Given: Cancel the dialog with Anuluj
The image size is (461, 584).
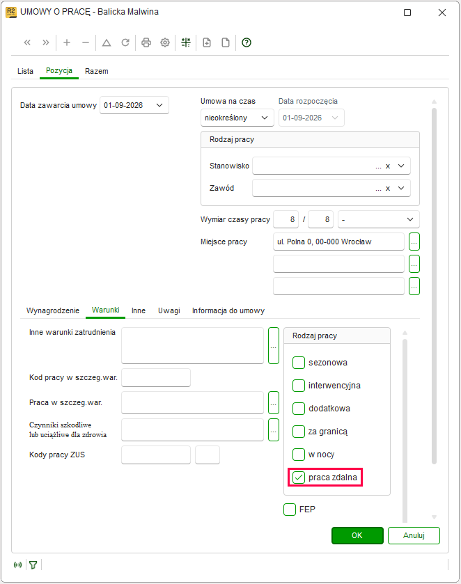Looking at the screenshot, I should [414, 535].
